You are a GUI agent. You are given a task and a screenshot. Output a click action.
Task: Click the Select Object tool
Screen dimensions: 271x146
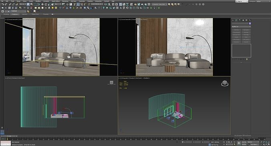[x=28, y=4]
